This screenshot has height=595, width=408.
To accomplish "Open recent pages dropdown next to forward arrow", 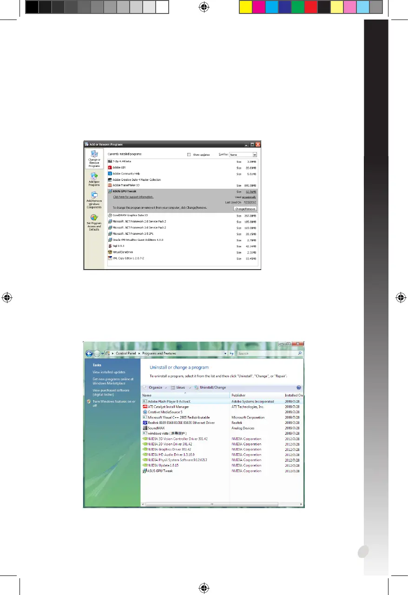I will 102,354.
